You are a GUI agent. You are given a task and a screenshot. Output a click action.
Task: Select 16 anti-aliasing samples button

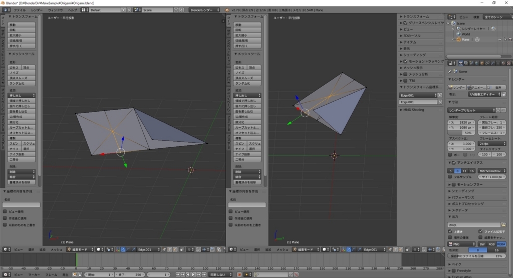click(471, 171)
